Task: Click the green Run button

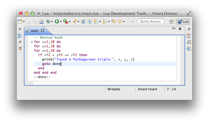Action: tap(57, 21)
